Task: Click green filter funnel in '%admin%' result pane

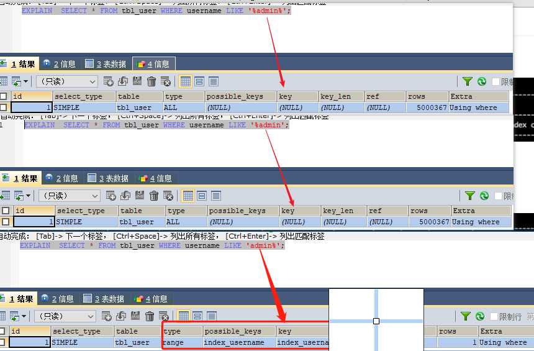Action: tap(467, 81)
